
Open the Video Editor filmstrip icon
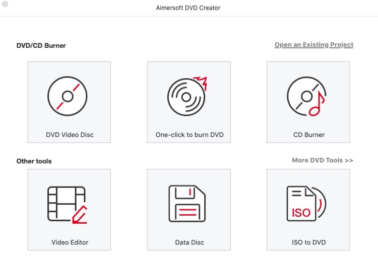(68, 205)
